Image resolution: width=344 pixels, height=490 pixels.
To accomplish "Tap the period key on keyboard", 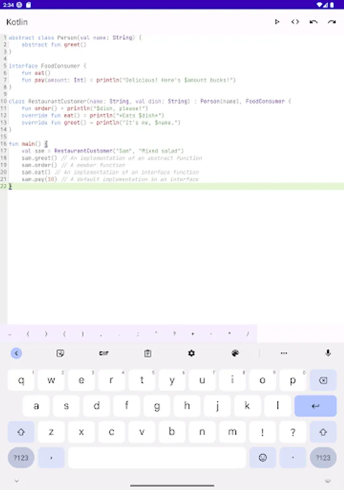I will [x=293, y=457].
